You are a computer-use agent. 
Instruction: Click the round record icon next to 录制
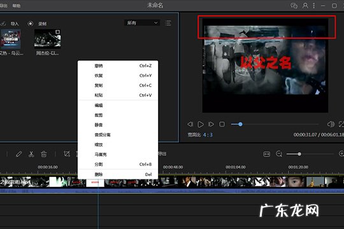click(x=31, y=24)
